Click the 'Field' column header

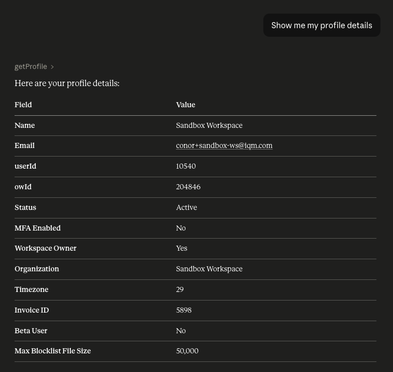(23, 105)
